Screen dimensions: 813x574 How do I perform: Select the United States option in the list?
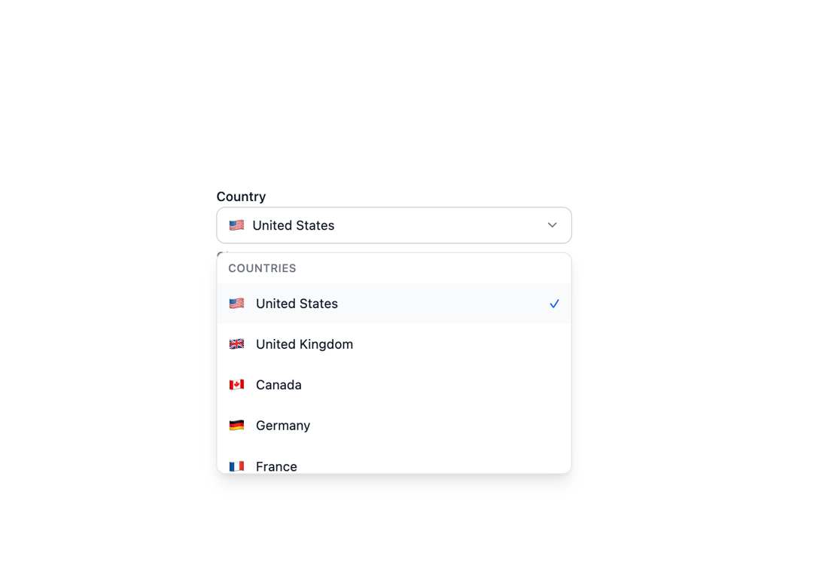pos(394,304)
